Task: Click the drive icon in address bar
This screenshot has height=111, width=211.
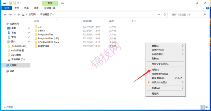Action: (x=23, y=15)
